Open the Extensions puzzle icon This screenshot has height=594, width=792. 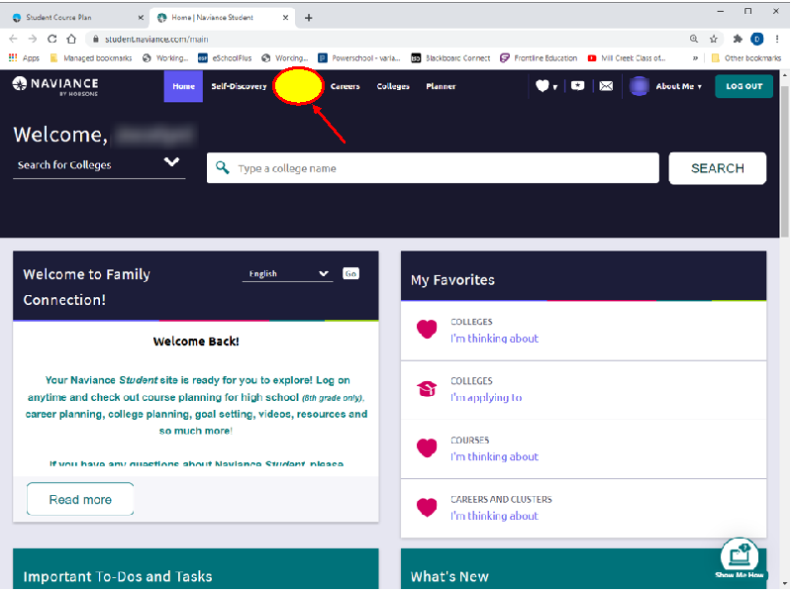(x=738, y=39)
